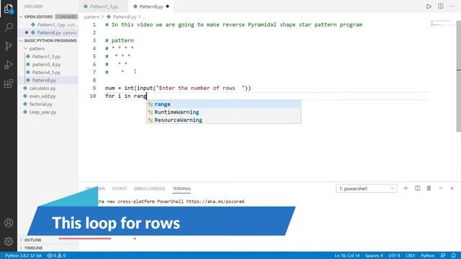Choose the ResourceWarning autocomplete suggestion

pyautogui.click(x=223, y=120)
